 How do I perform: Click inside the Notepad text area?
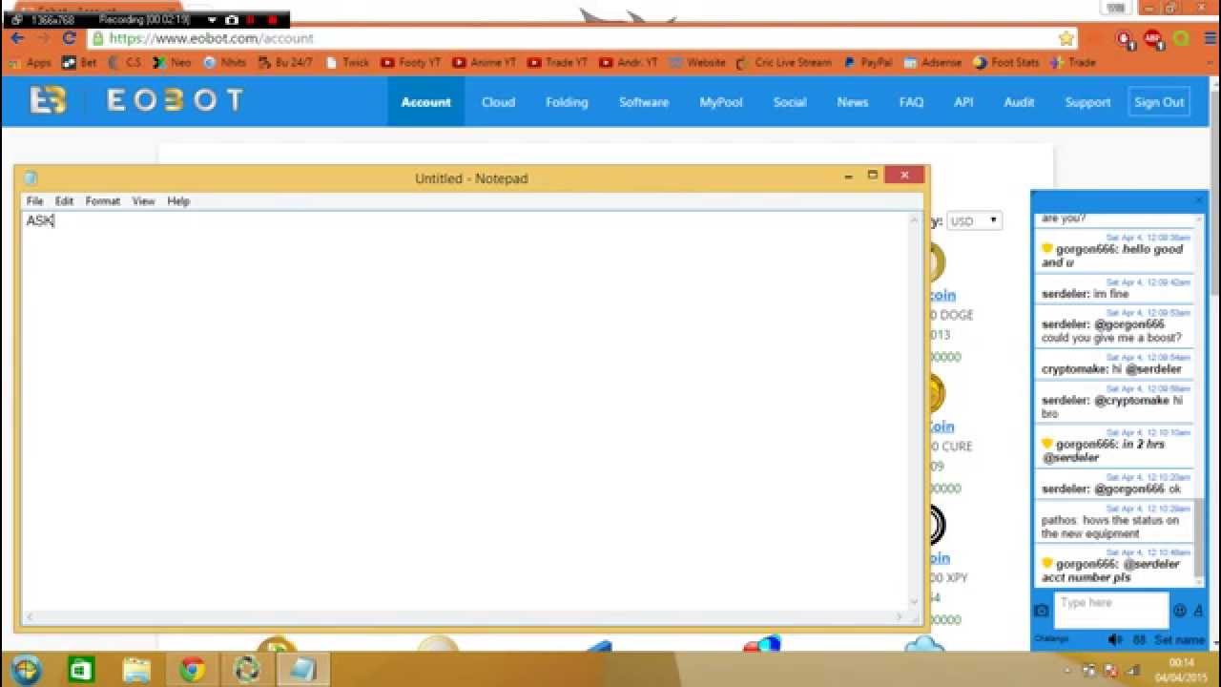pyautogui.click(x=466, y=410)
